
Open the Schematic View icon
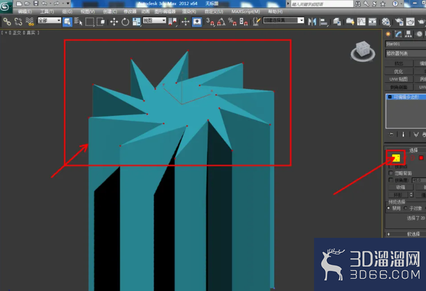pos(372,21)
